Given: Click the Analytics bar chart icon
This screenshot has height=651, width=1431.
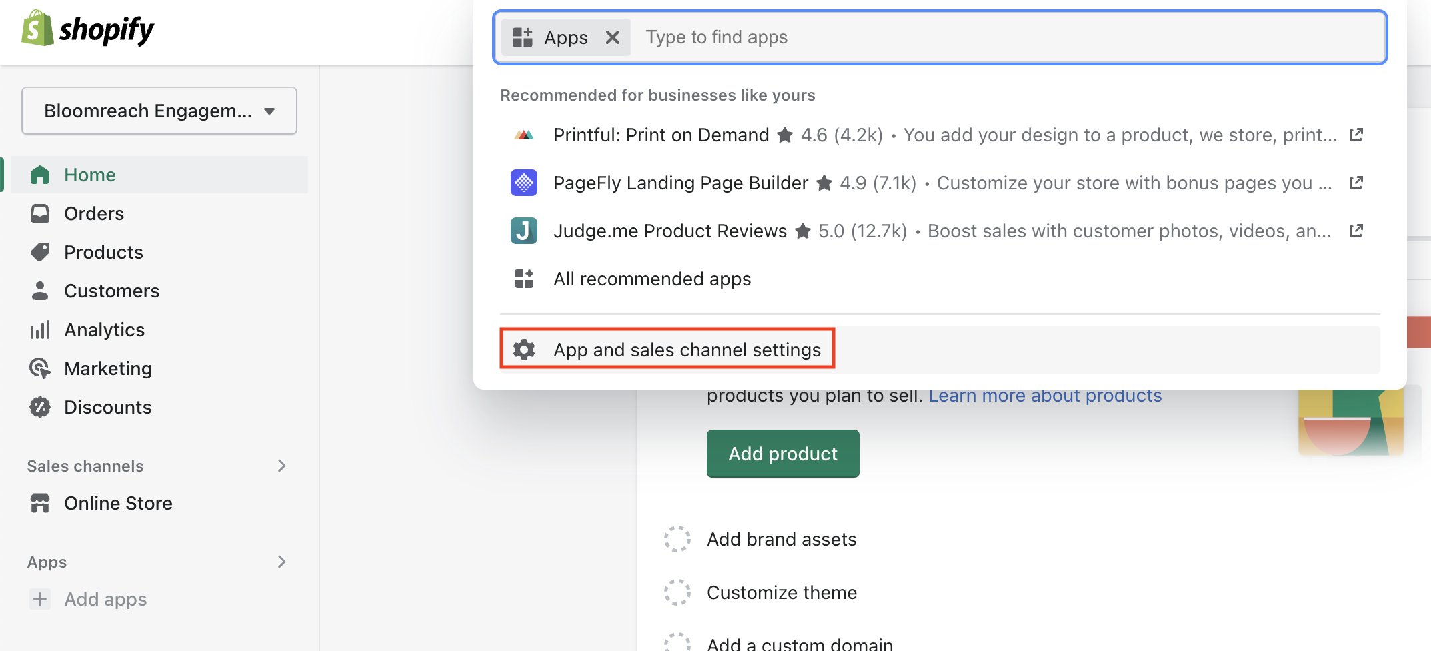Looking at the screenshot, I should (40, 330).
